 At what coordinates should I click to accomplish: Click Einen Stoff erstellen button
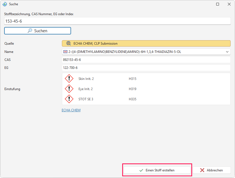pos(157,170)
